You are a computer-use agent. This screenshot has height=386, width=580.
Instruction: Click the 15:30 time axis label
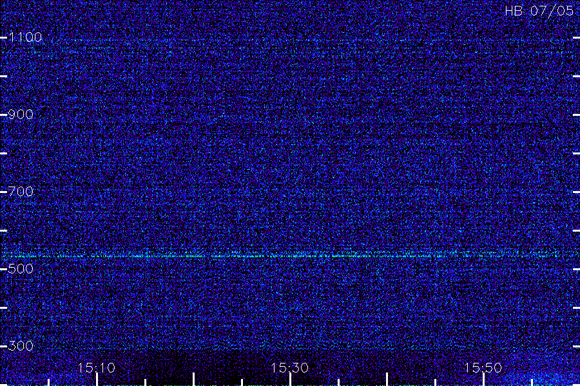(289, 368)
